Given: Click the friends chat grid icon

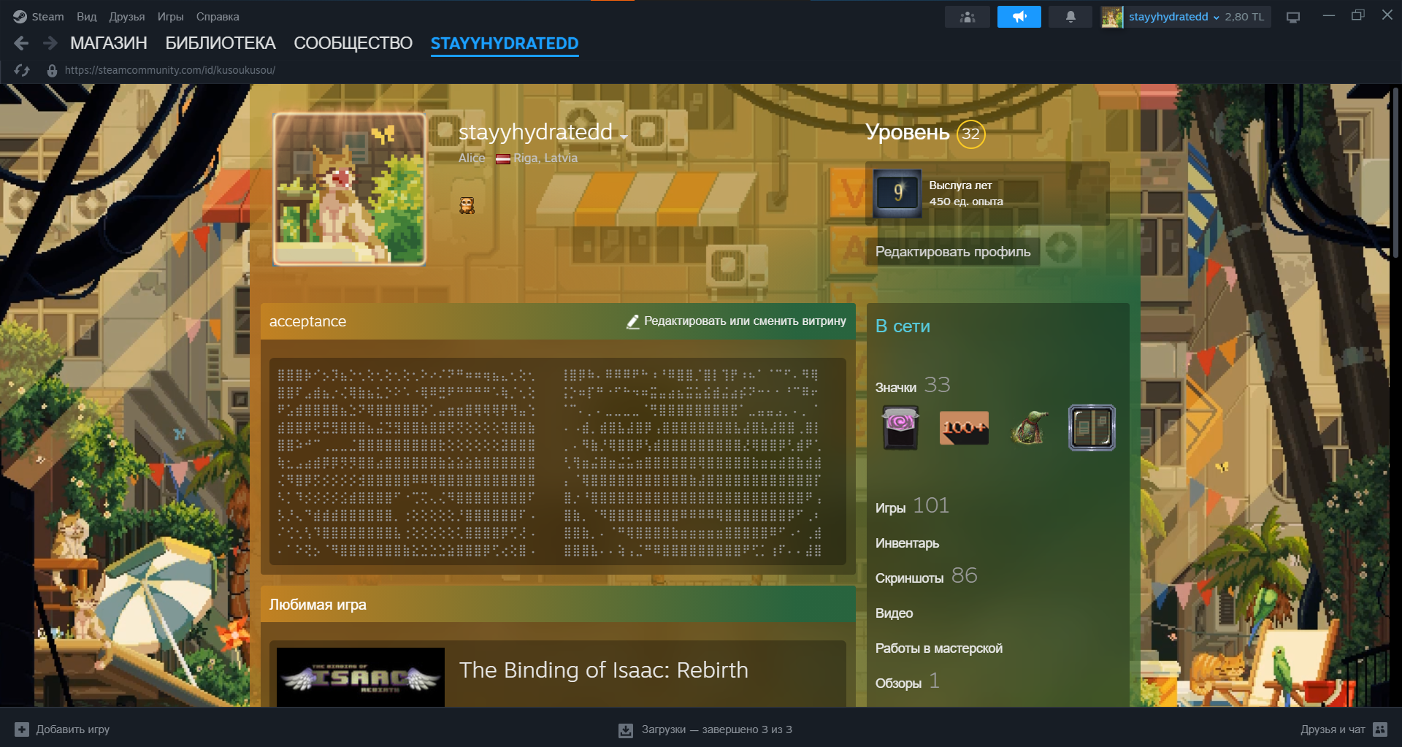Looking at the screenshot, I should tap(1380, 729).
